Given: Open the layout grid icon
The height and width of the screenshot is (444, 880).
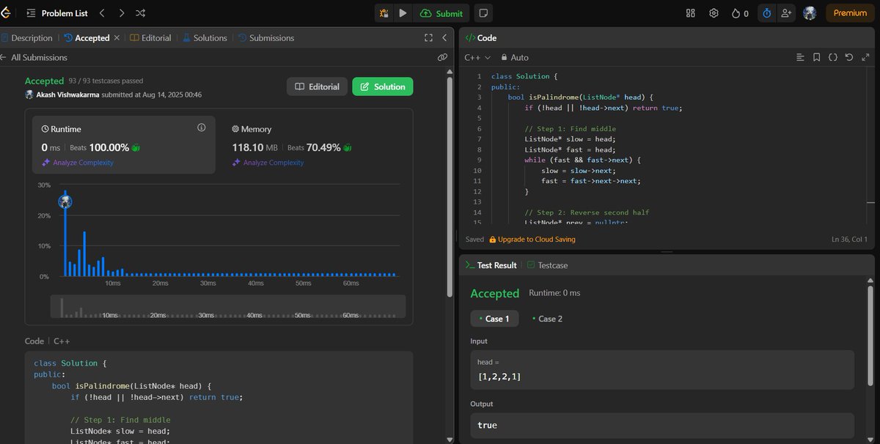Looking at the screenshot, I should [690, 13].
